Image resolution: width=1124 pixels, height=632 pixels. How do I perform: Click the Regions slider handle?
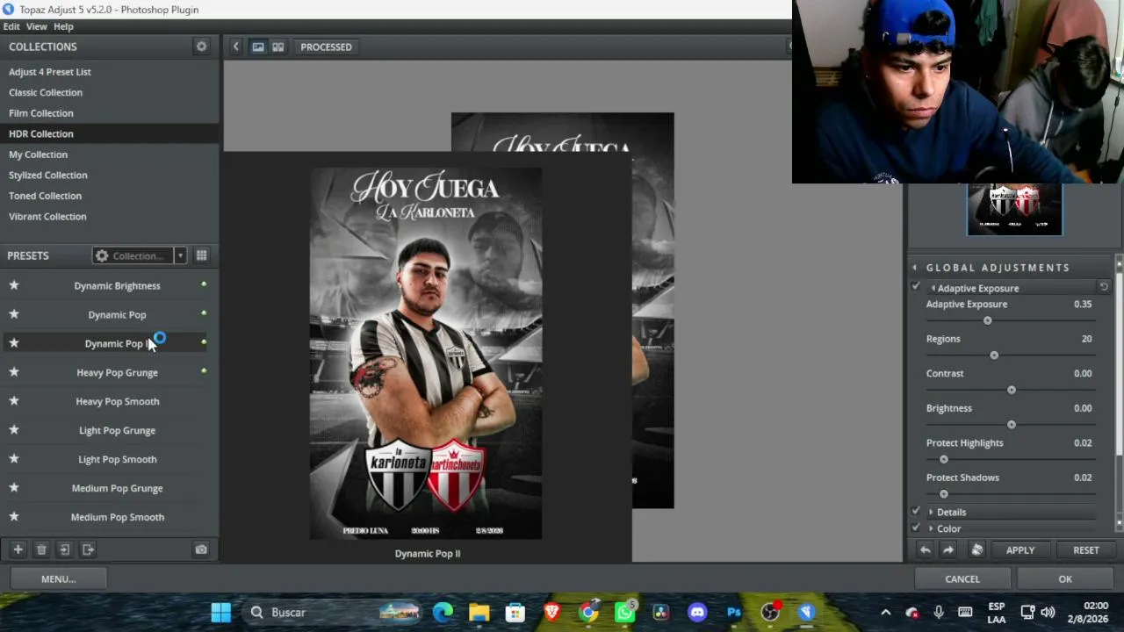click(x=994, y=355)
